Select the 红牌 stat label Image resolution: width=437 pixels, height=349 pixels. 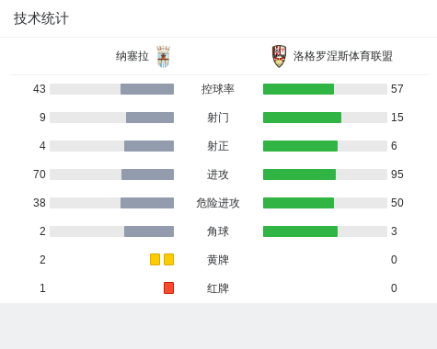tap(218, 288)
